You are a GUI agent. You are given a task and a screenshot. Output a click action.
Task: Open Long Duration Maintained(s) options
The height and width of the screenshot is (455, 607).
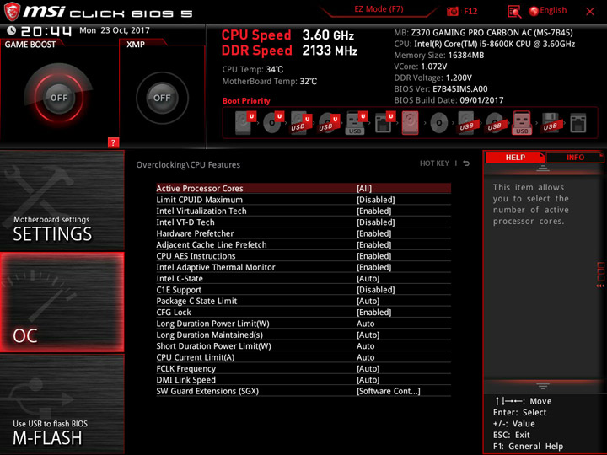tap(303, 335)
